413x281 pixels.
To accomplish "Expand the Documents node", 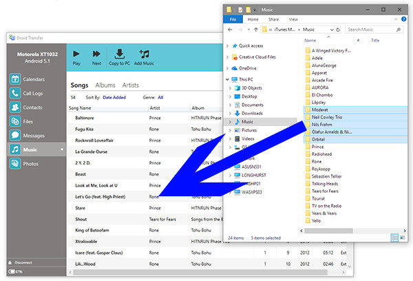I will [230, 105].
